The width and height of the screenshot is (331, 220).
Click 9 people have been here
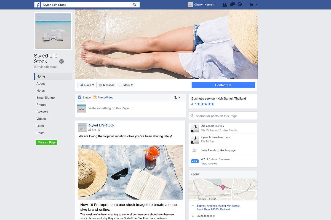point(215,137)
